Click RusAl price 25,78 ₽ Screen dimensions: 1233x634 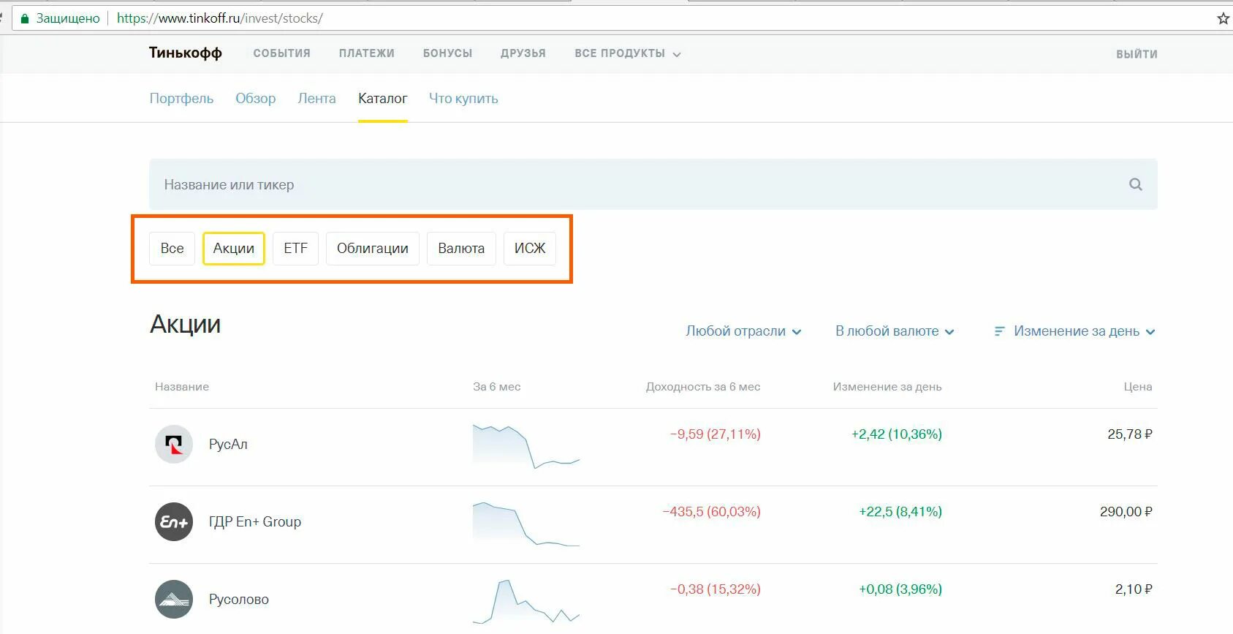click(1130, 434)
